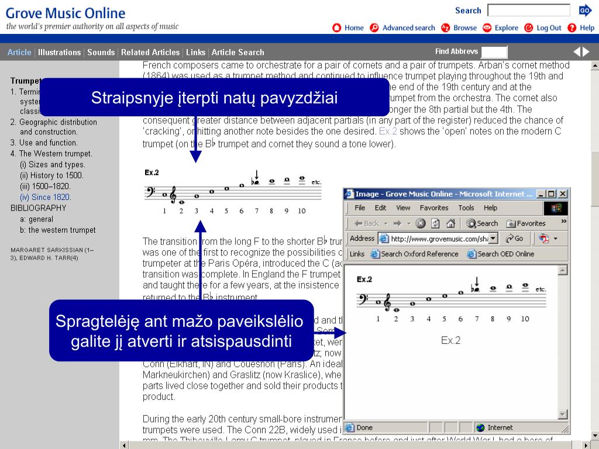Click the Explore icon in the header
The width and height of the screenshot is (599, 449).
[487, 28]
